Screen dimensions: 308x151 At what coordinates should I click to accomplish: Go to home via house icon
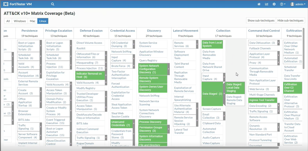(x=259, y=4)
